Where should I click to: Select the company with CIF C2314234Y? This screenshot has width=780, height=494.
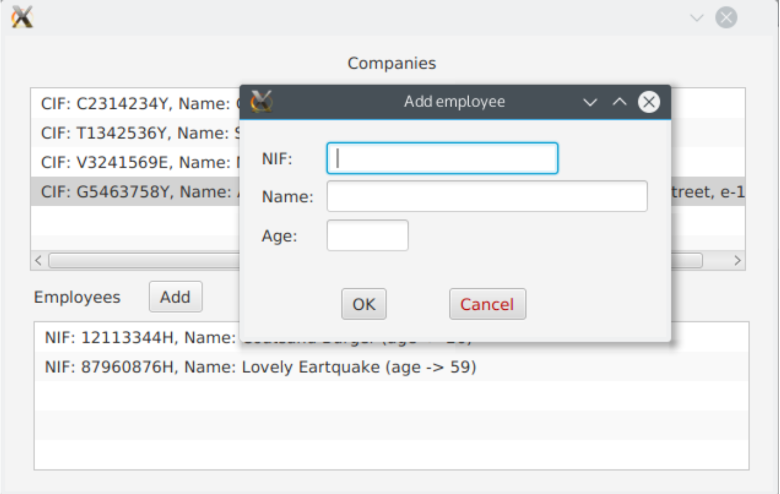(x=135, y=104)
